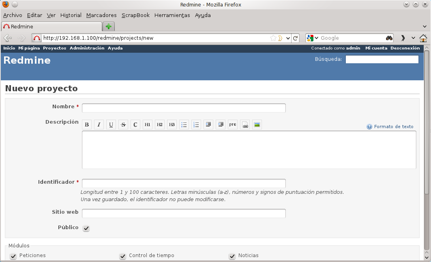Viewport: 431px width, 262px height.
Task: Select the Redmine browser tab
Action: tap(51, 26)
